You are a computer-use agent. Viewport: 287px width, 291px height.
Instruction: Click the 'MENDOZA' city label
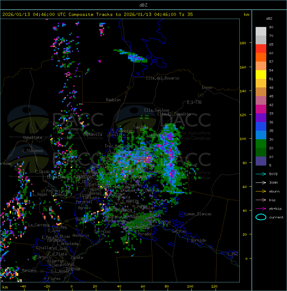click(84, 176)
